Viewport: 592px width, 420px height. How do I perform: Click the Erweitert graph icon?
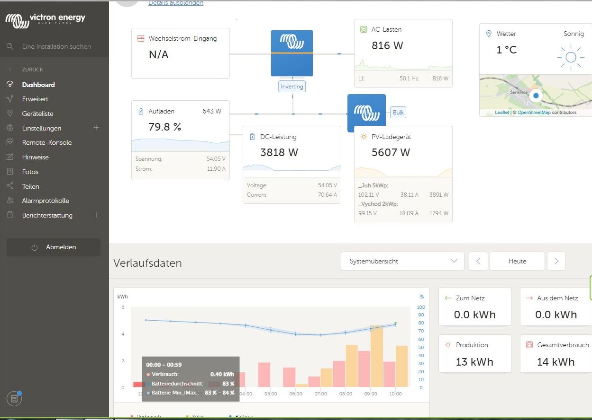(x=10, y=99)
